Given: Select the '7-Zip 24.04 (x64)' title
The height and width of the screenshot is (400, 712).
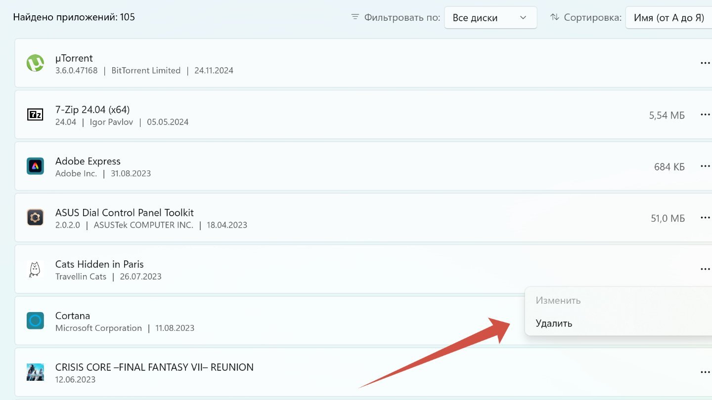Looking at the screenshot, I should tap(92, 110).
